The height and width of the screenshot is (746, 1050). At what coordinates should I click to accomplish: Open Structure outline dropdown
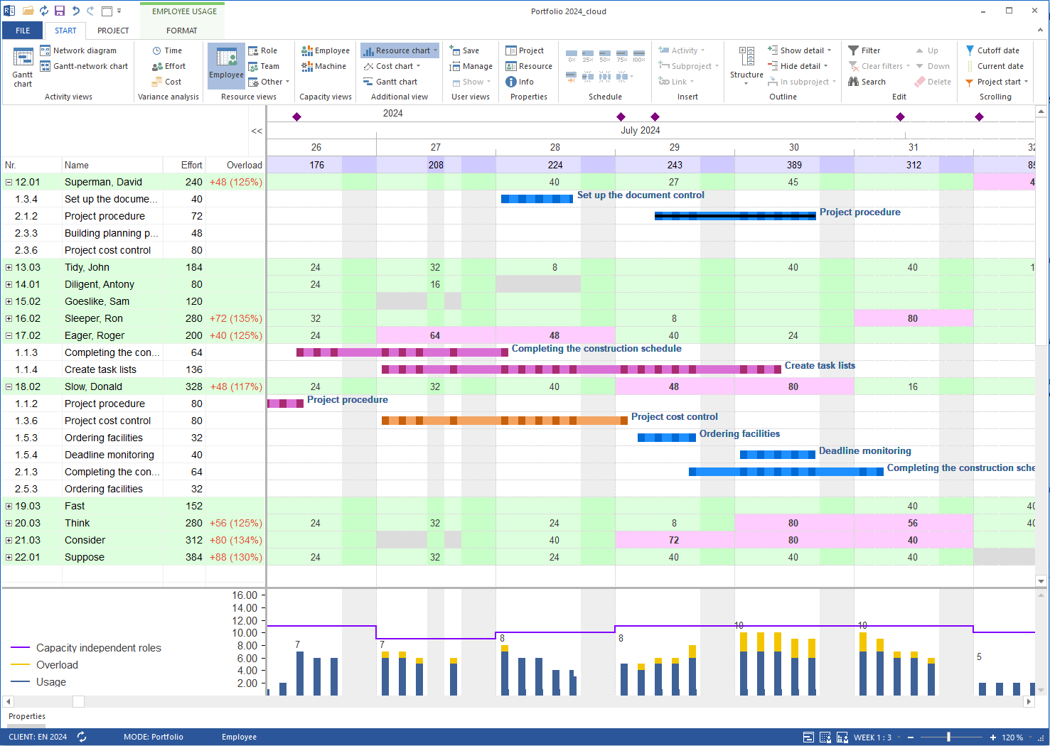746,67
